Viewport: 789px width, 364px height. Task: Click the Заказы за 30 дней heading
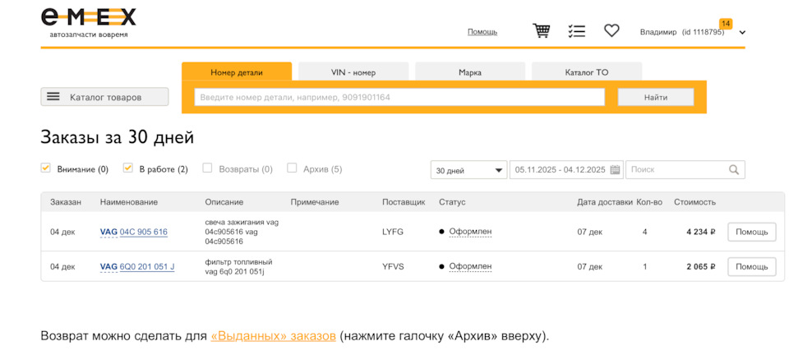(x=118, y=137)
